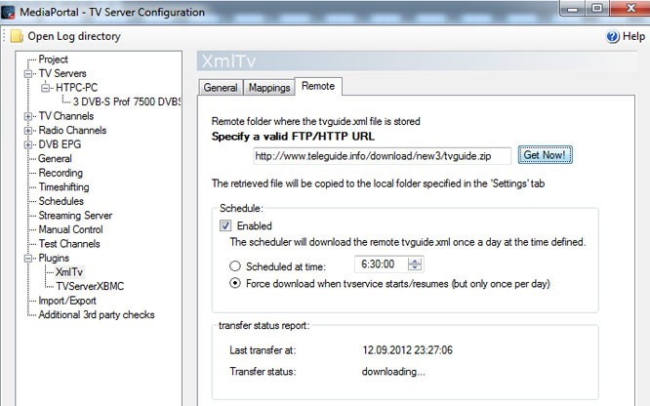This screenshot has height=406, width=650.
Task: Expand the TV Channels tree node
Action: tap(29, 116)
